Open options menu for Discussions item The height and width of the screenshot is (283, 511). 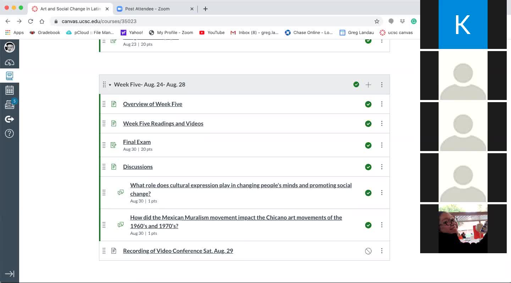(382, 167)
